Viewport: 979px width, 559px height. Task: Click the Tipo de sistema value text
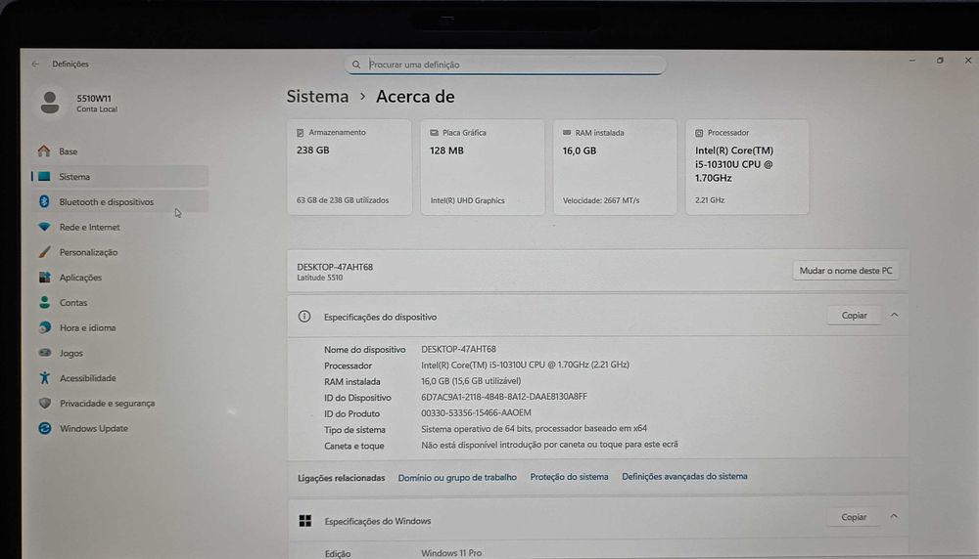point(534,428)
